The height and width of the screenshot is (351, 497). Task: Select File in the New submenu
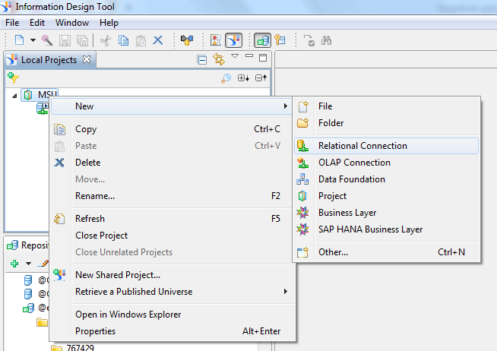[x=386, y=106]
